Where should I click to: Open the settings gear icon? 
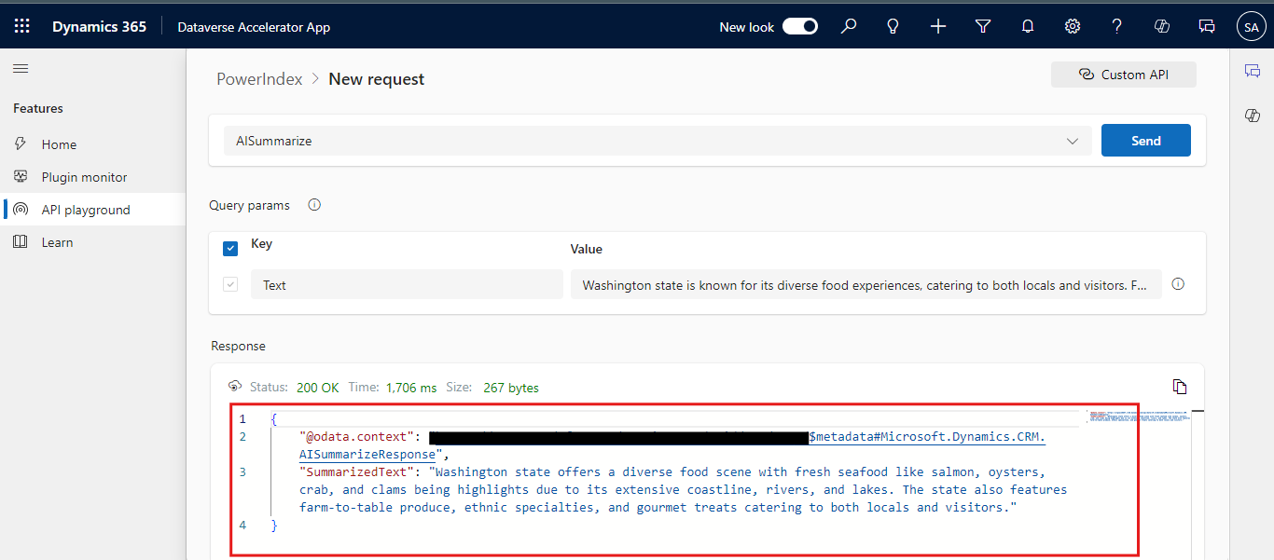tap(1073, 27)
